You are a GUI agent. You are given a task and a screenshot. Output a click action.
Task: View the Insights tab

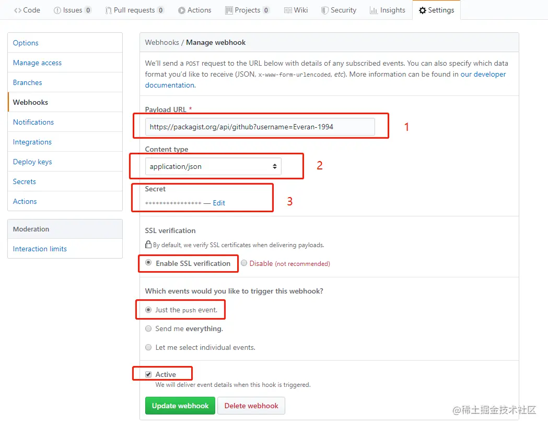click(x=388, y=10)
